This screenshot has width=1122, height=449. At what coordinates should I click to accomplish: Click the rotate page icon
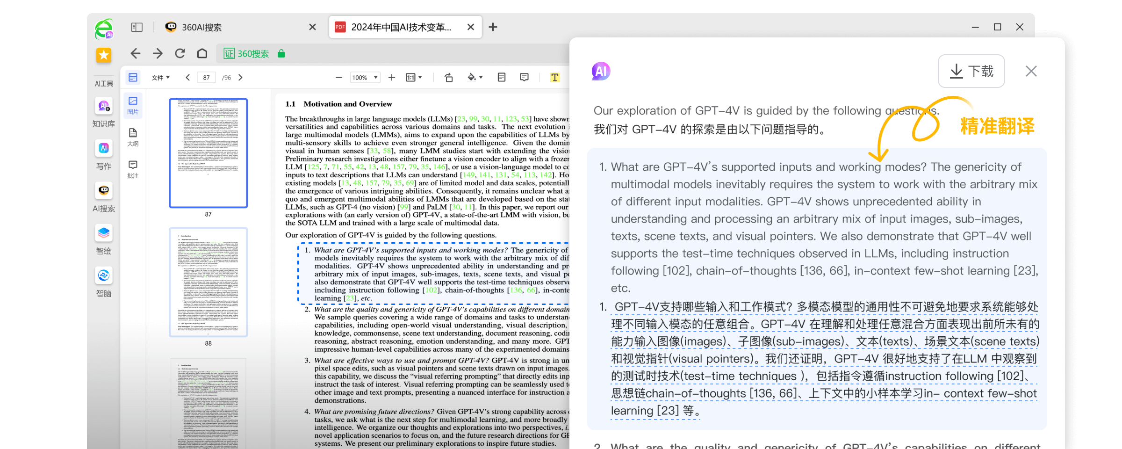[448, 77]
